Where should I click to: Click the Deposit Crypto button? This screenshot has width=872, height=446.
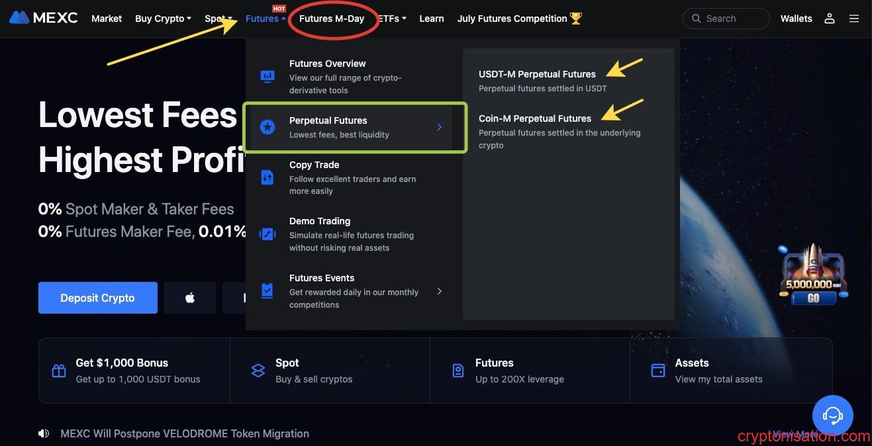tap(98, 298)
